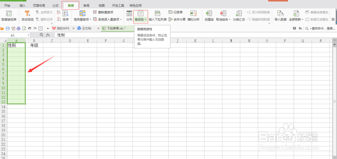
Task: Undo the last action
Action: pyautogui.click(x=30, y=28)
